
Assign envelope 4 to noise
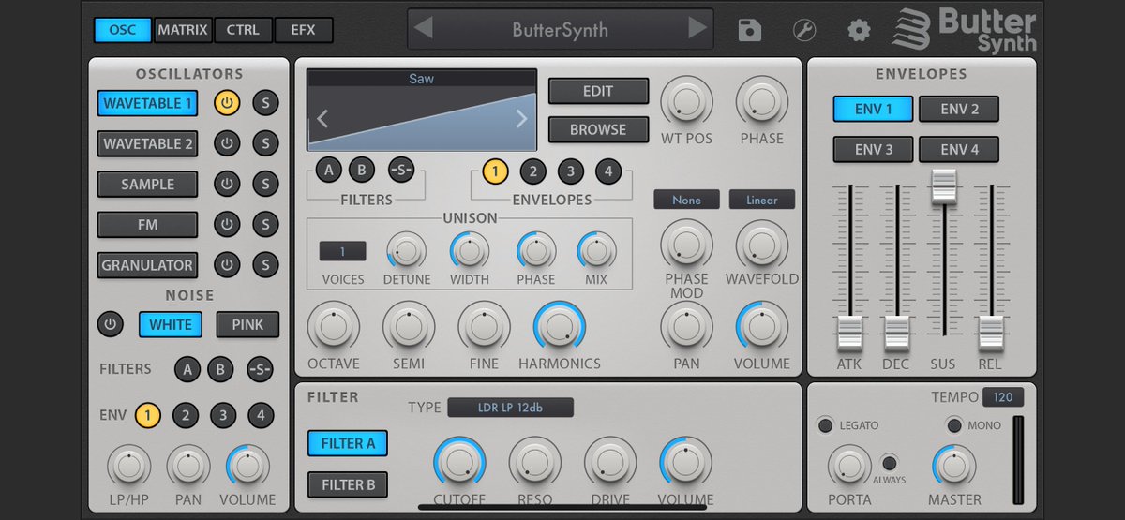click(261, 415)
